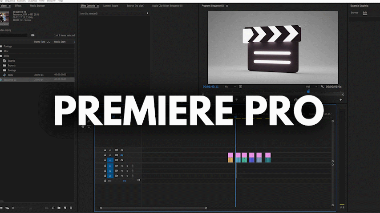Viewport: 380px width, 213px height.
Task: Switch Project panel to freeform view
Action: pyautogui.click(x=7, y=208)
